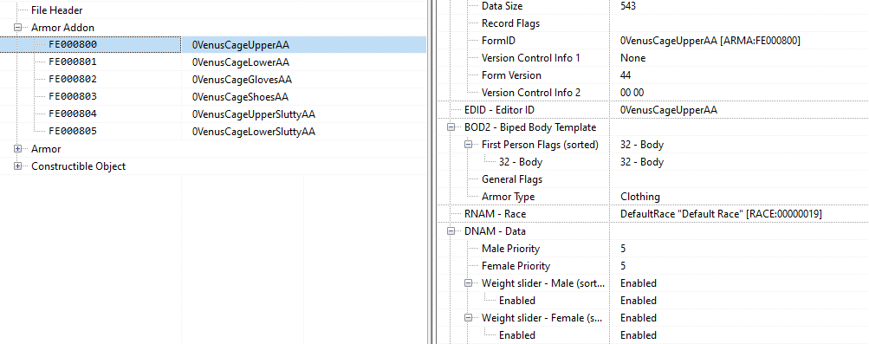
Task: Click Version Control Info 2 label
Action: (x=531, y=93)
